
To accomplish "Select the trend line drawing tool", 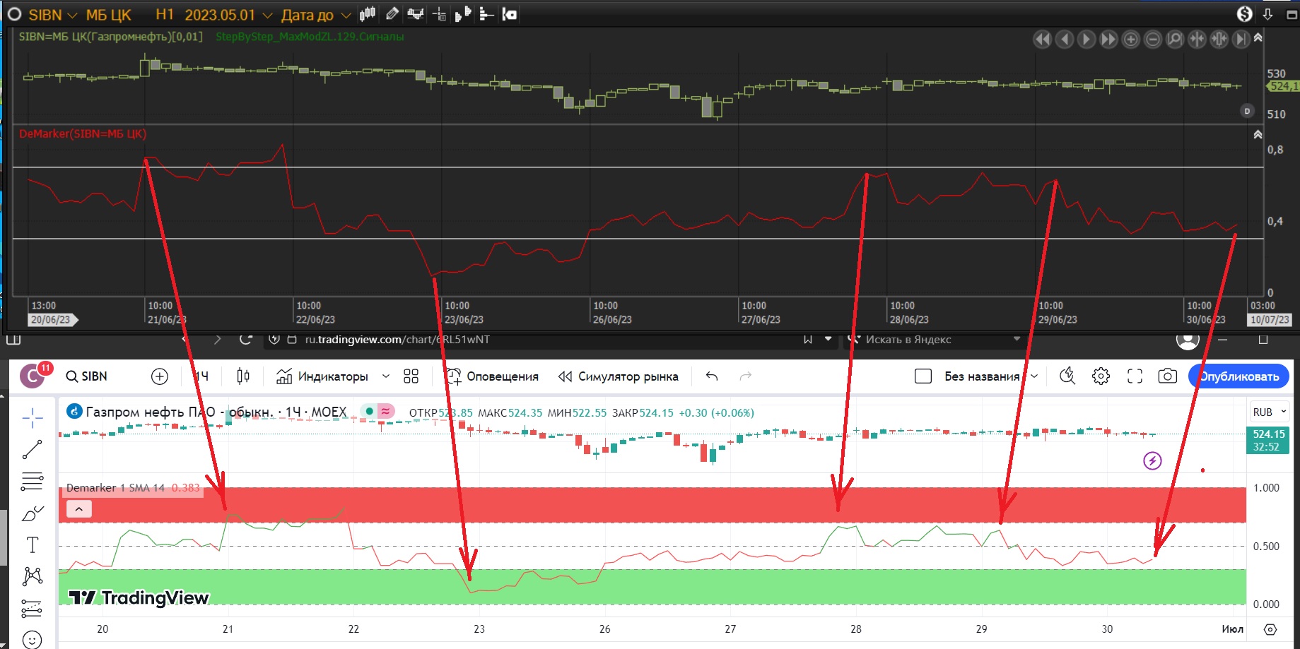I will [x=33, y=449].
